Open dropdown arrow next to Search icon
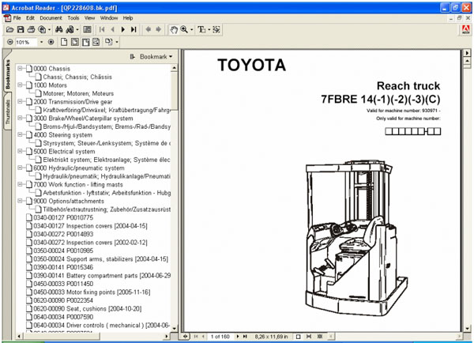Viewport: 474px width, 343px height. 77,30
